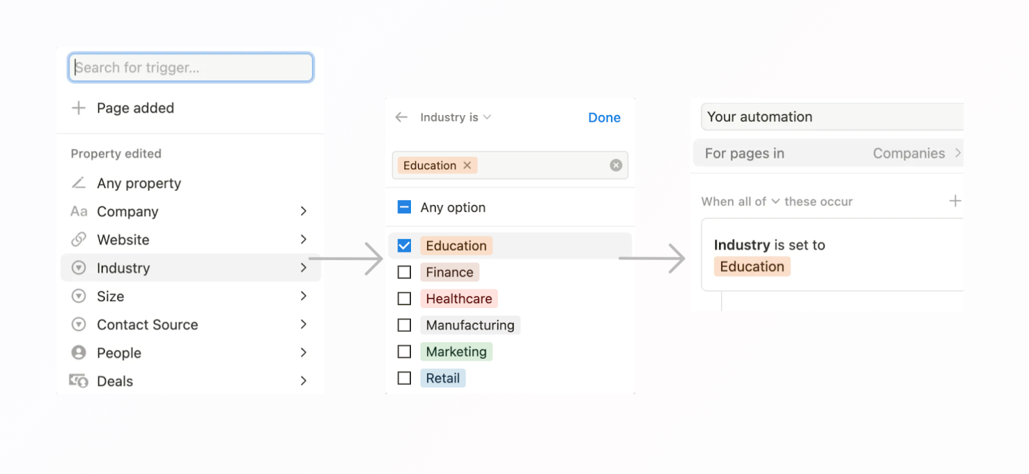
Task: Expand the Deals property chevron
Action: point(304,381)
